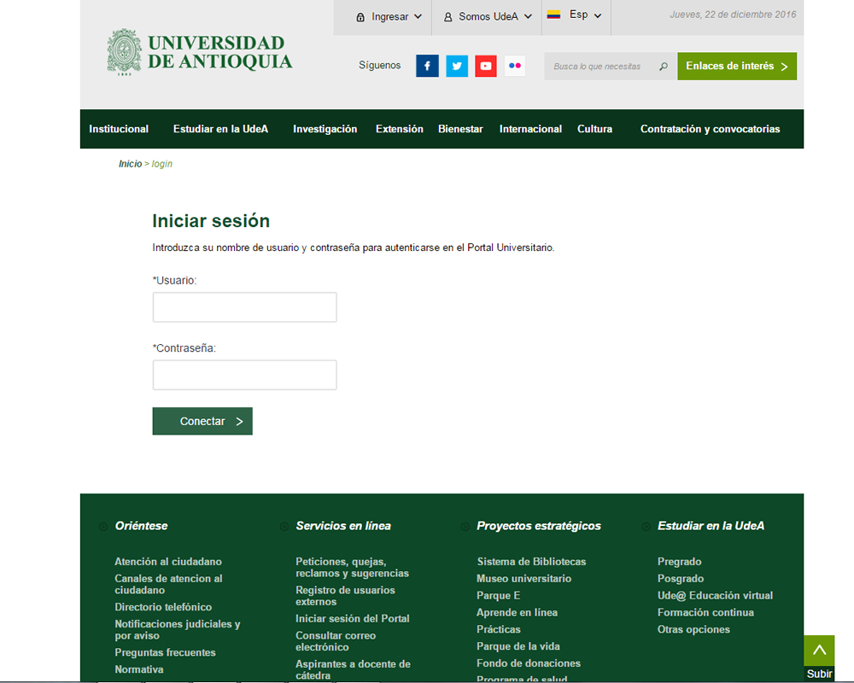Image resolution: width=854 pixels, height=683 pixels.
Task: Open the Facebook social icon
Action: click(427, 66)
